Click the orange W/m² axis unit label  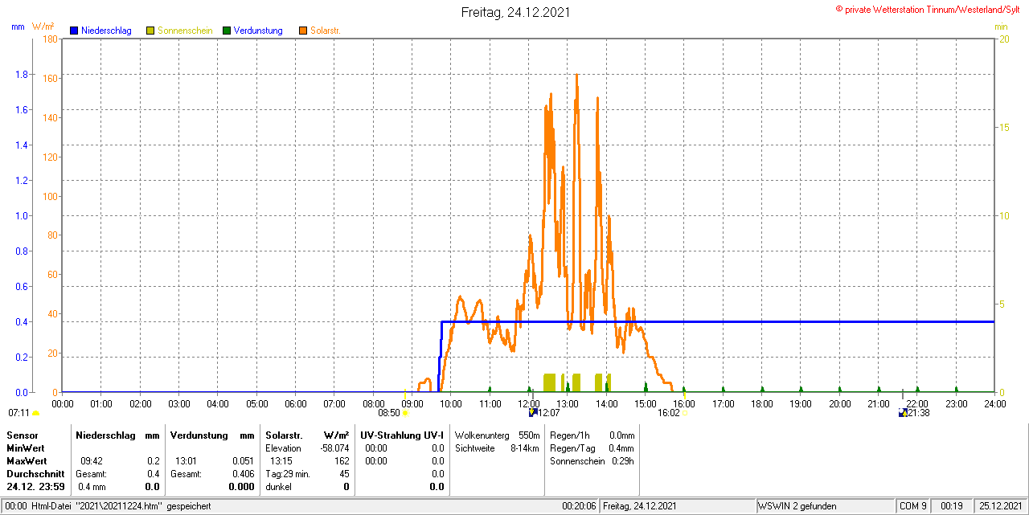43,27
